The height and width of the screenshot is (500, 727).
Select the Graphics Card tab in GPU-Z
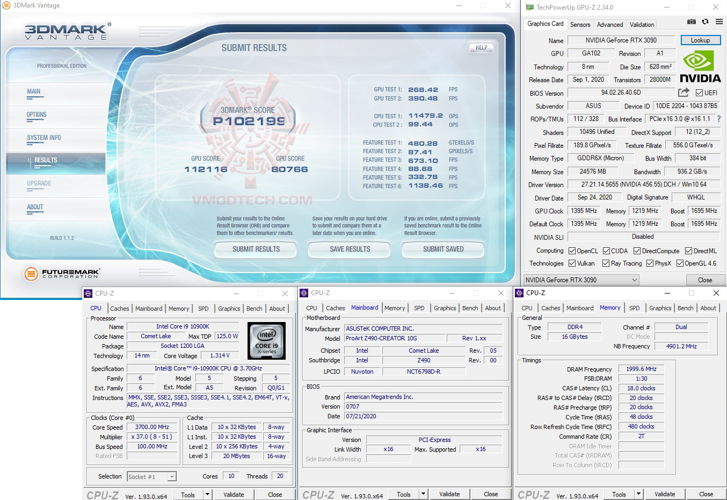pos(545,24)
